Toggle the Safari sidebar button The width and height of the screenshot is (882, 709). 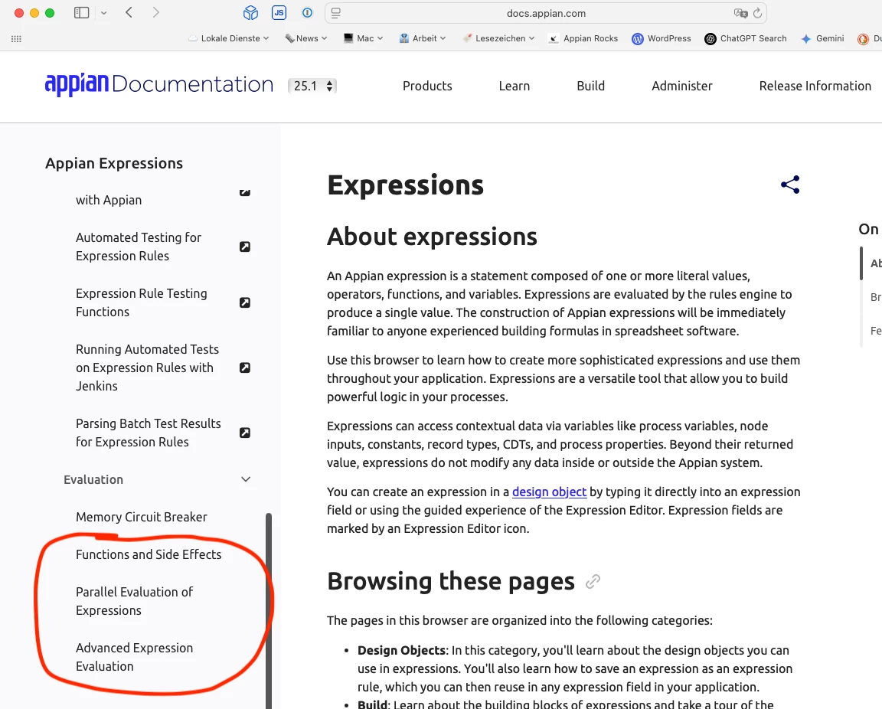(82, 12)
